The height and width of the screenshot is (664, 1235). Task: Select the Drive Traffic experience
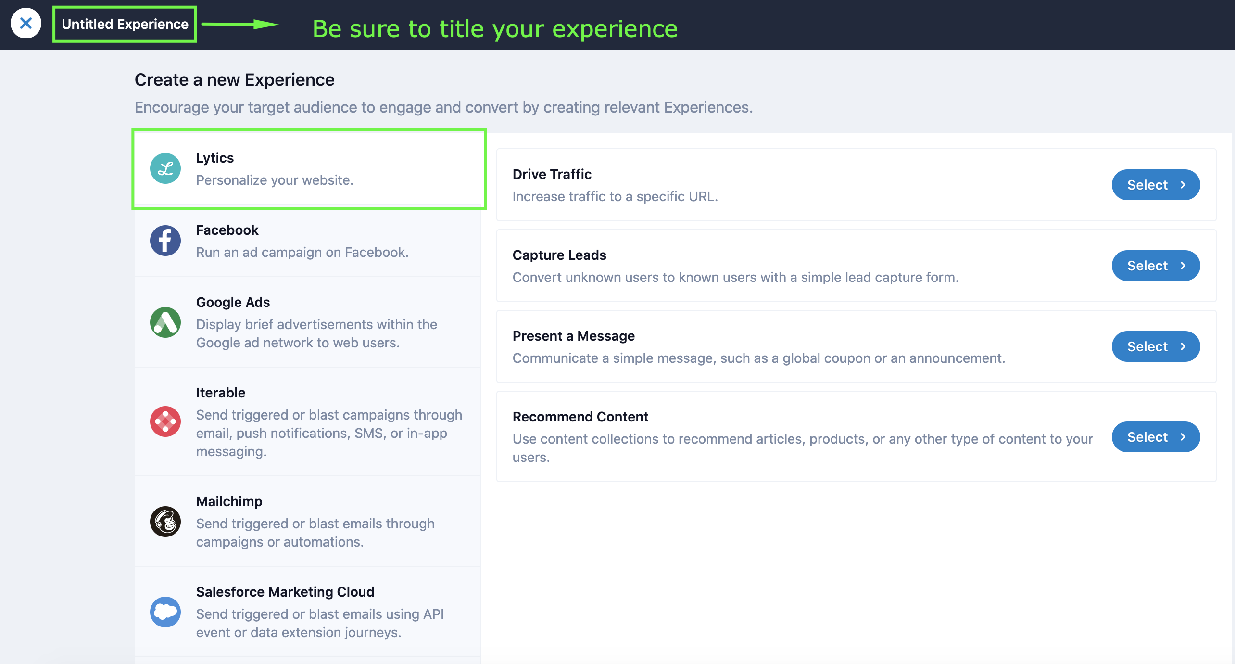pos(1156,184)
